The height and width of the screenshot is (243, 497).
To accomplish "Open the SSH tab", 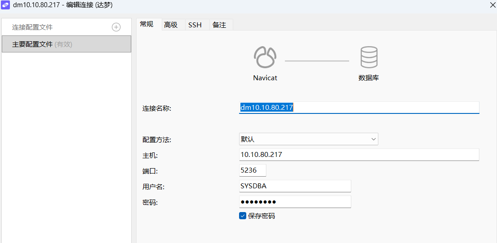I will (195, 25).
